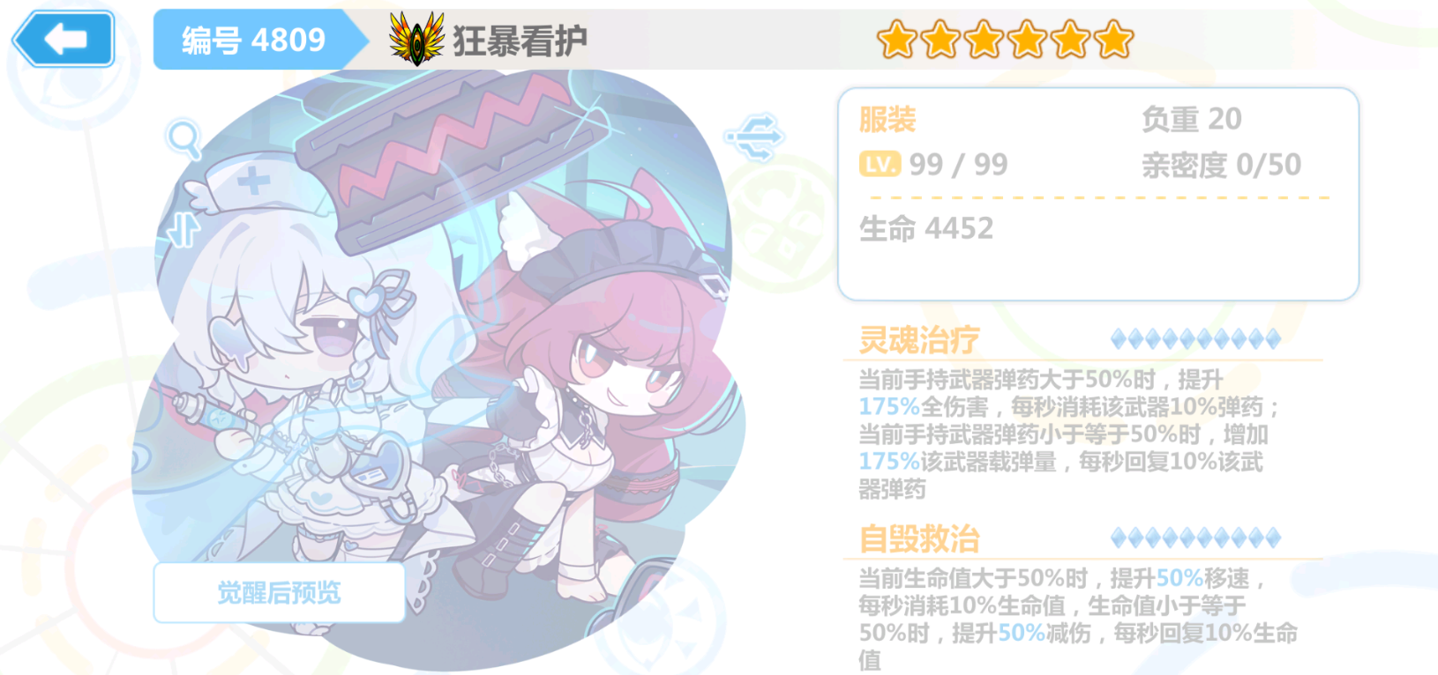Tap the 负重 20 stat
Screen dimensions: 1438x675
(1191, 119)
